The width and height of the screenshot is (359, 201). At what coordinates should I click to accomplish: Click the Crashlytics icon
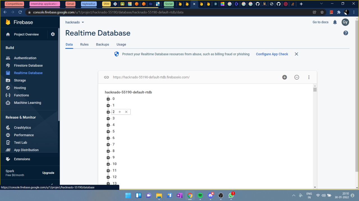pyautogui.click(x=8, y=128)
